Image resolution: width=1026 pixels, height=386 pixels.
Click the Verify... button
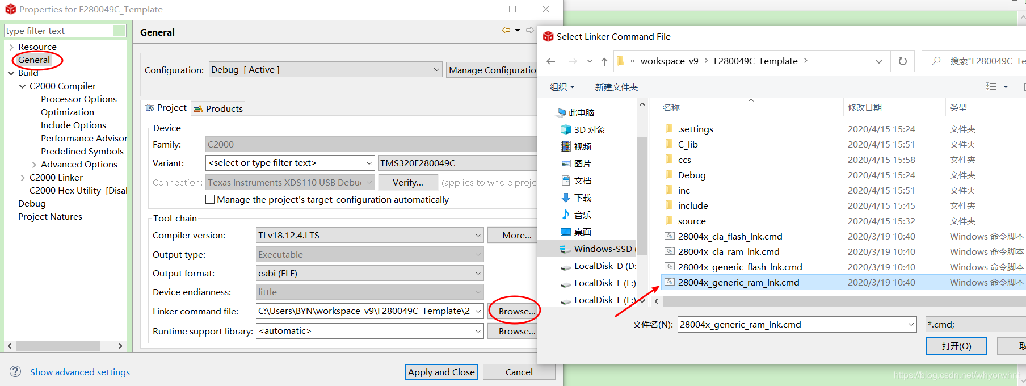[408, 182]
